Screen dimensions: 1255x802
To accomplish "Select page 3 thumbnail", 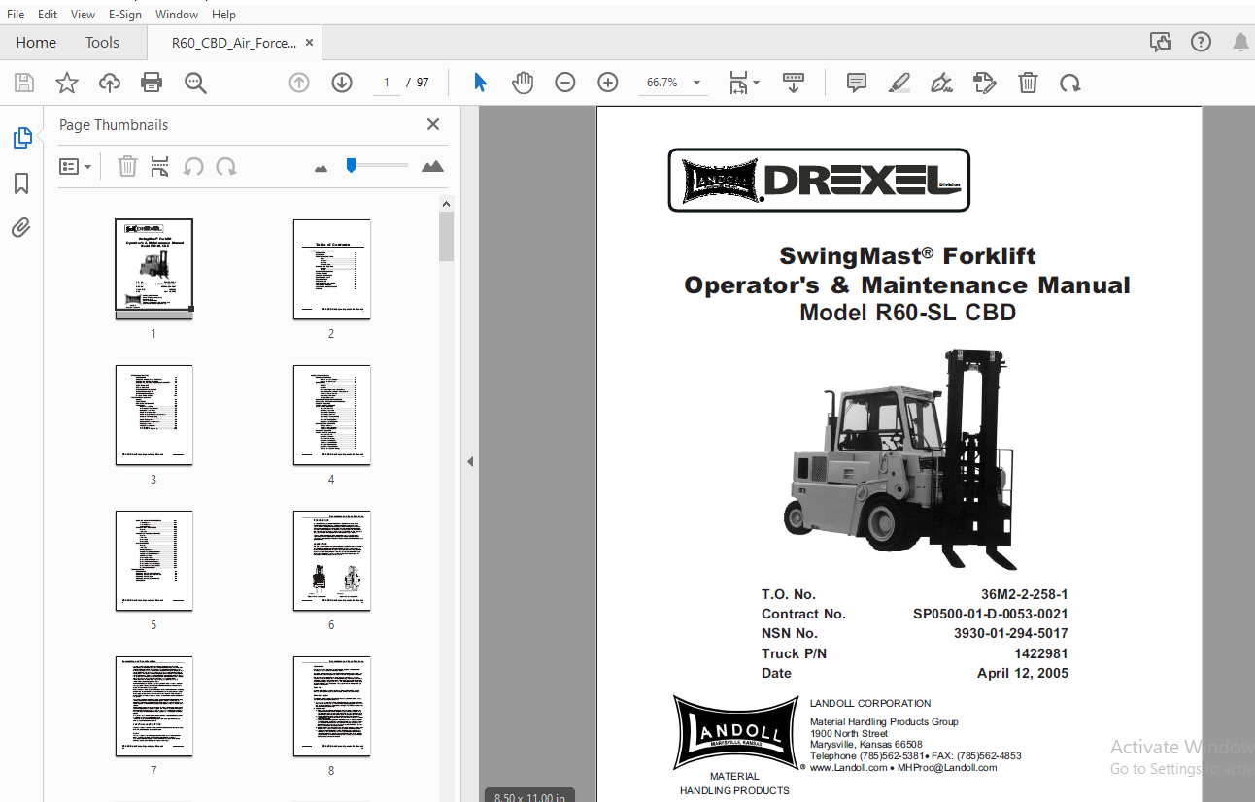I will pos(153,416).
